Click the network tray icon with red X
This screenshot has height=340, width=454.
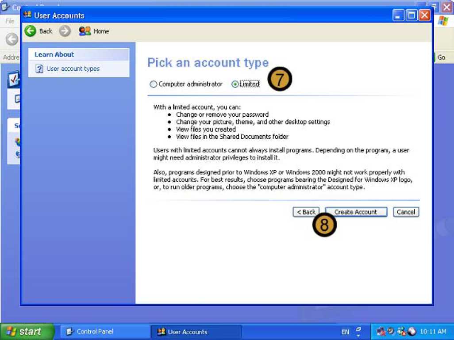381,332
